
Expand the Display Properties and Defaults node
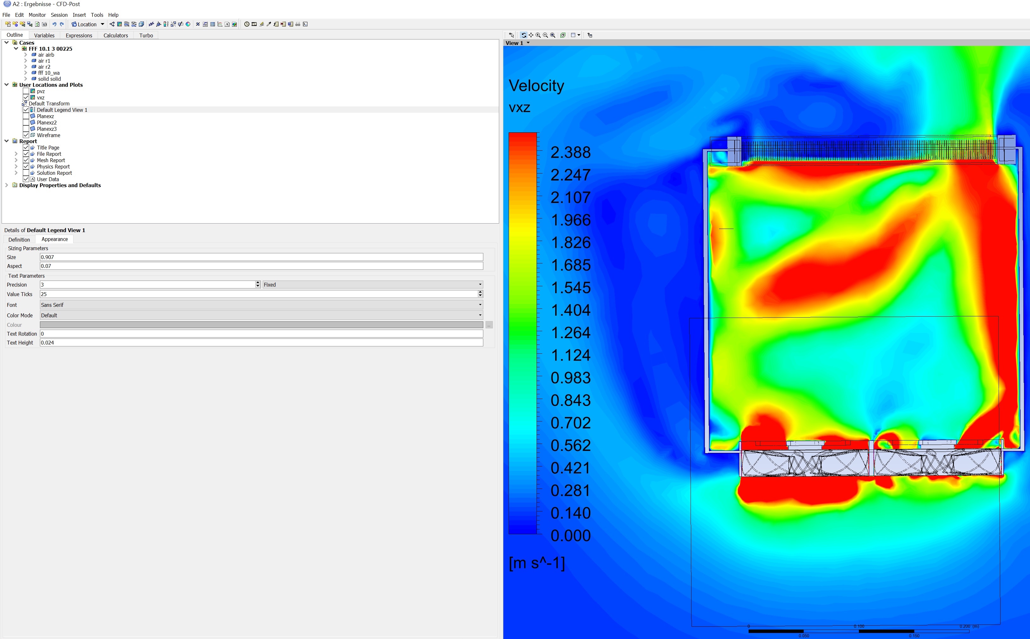7,185
